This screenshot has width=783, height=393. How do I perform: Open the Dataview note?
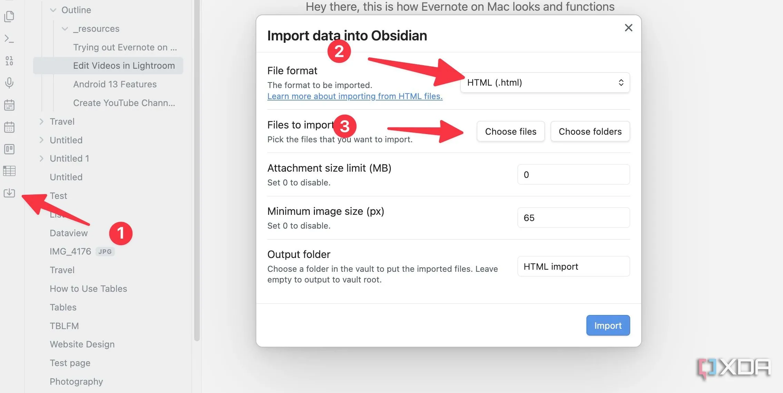[x=69, y=233]
